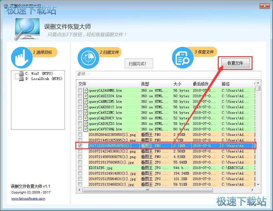This screenshot has width=273, height=211.
Task: Click the hand pointer select-target icon
Action: tap(22, 58)
